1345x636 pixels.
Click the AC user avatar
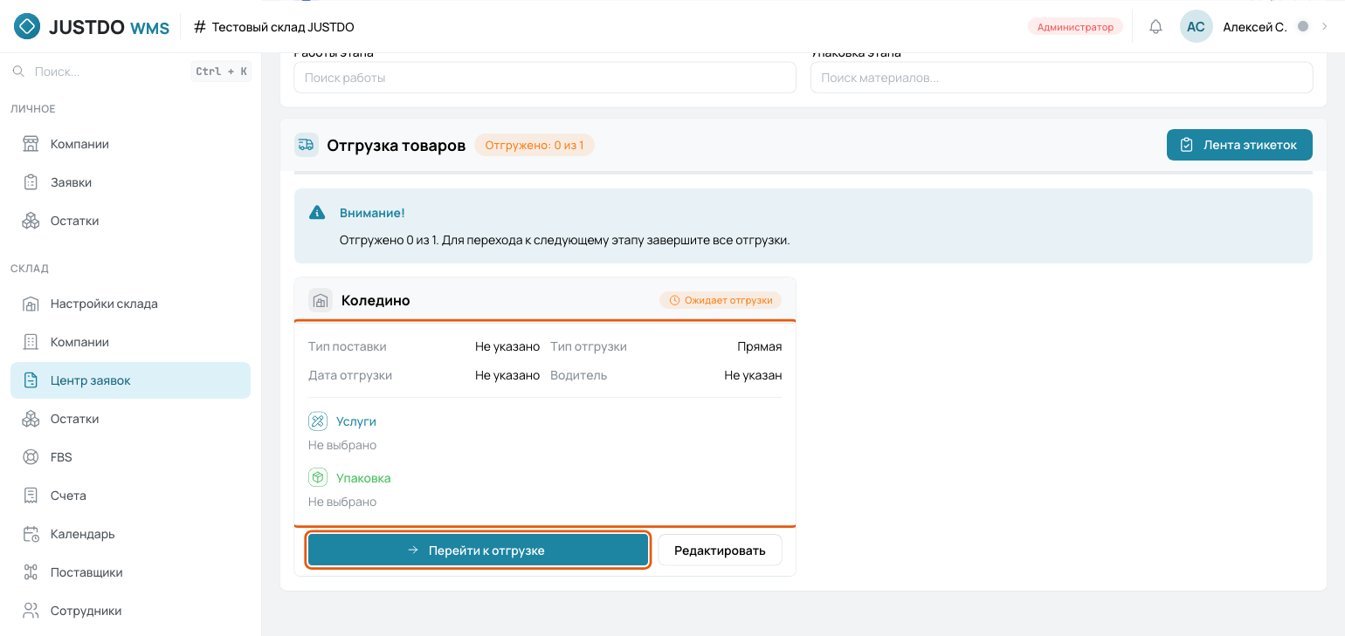(x=1196, y=27)
